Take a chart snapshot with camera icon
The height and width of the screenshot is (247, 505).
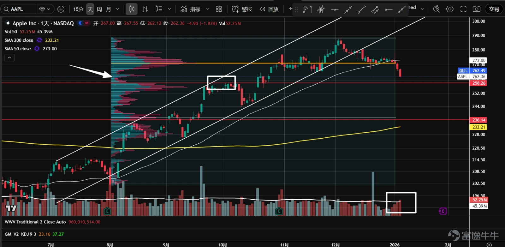477,9
